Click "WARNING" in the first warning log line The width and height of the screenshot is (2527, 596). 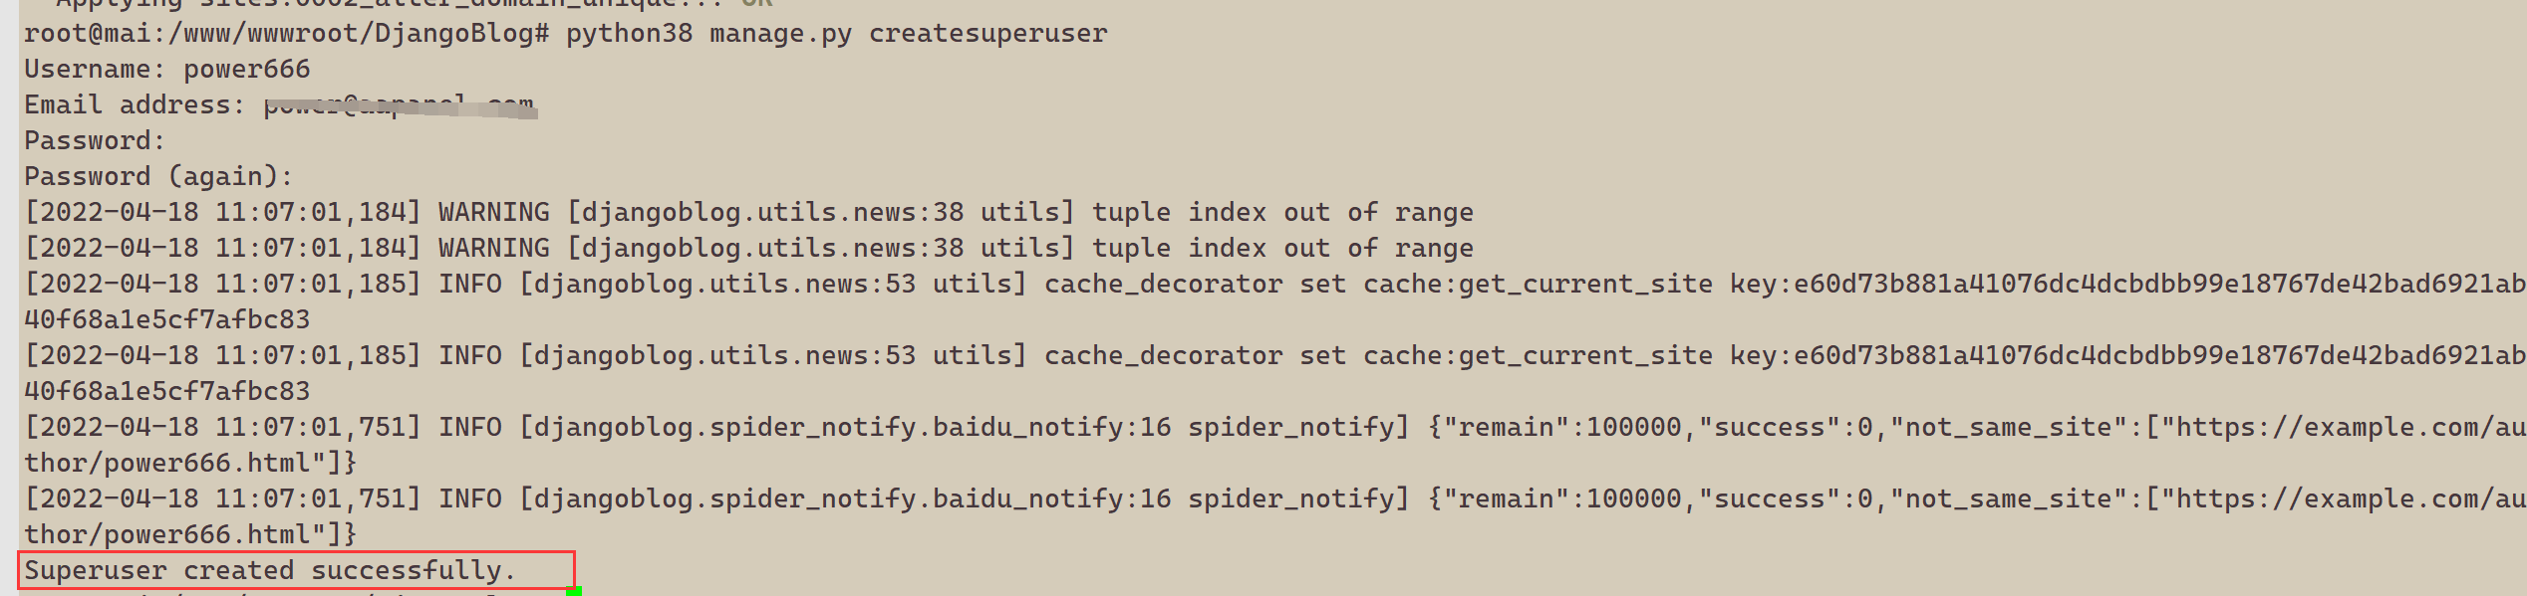493,213
